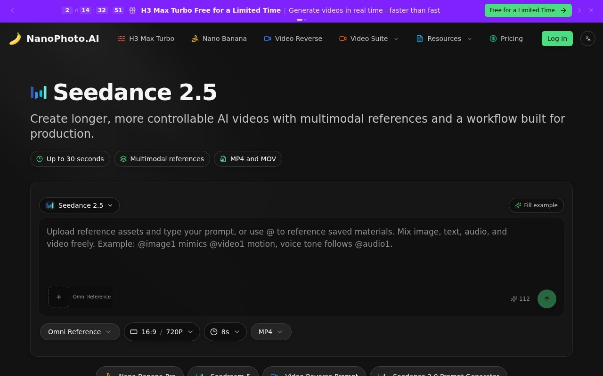Click the H3 Max Turbo banner headline
The height and width of the screenshot is (376, 603).
coord(211,10)
